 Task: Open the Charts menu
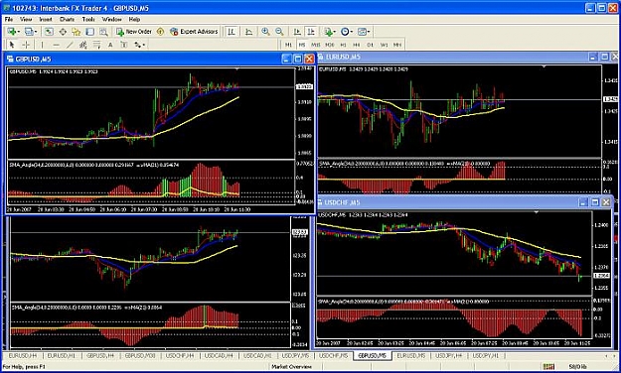click(67, 19)
